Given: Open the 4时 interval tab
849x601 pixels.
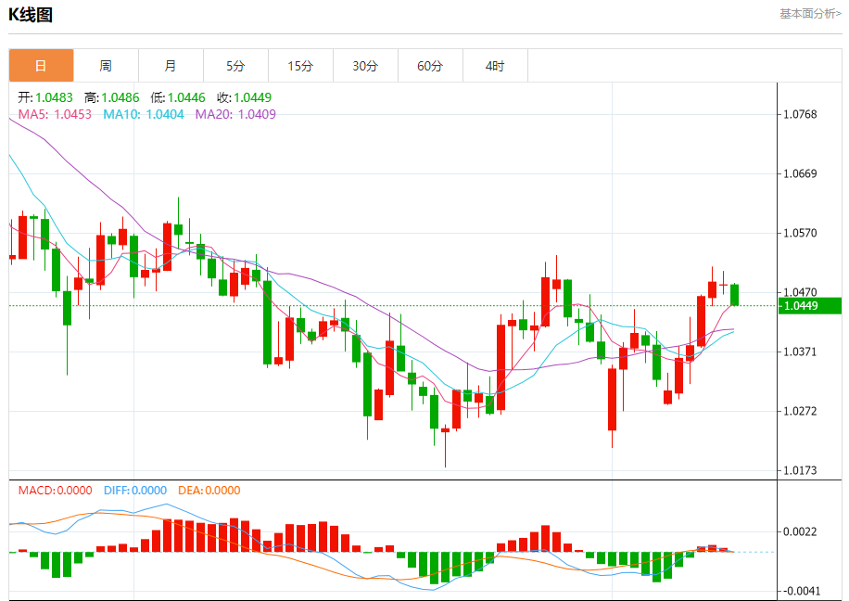Looking at the screenshot, I should 496,66.
